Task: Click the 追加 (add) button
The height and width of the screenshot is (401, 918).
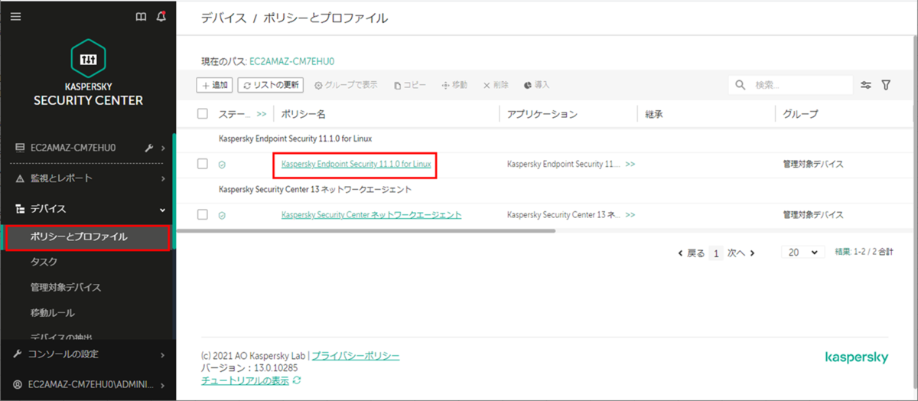Action: pyautogui.click(x=215, y=85)
